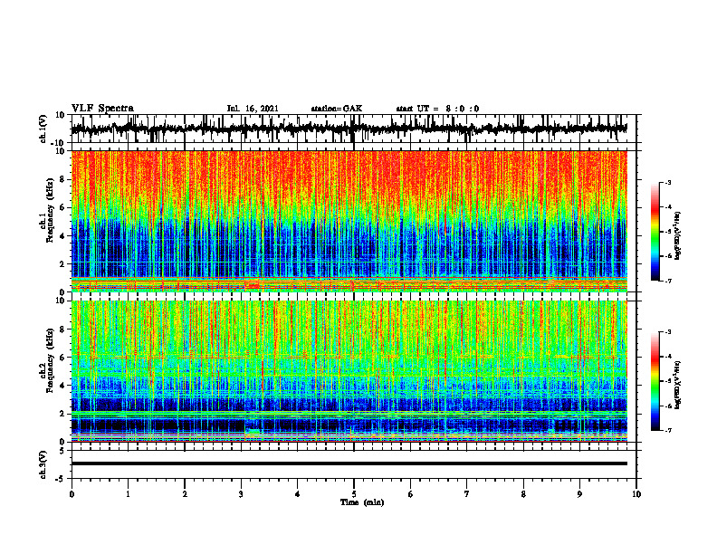Click time axis tick label "10"
717x554 pixels.
pos(636,494)
